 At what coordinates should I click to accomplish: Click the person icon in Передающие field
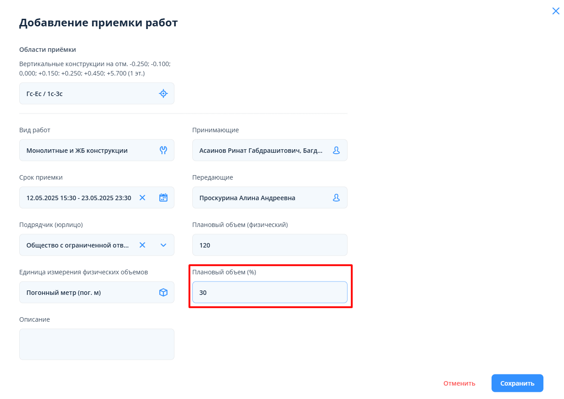[336, 197]
